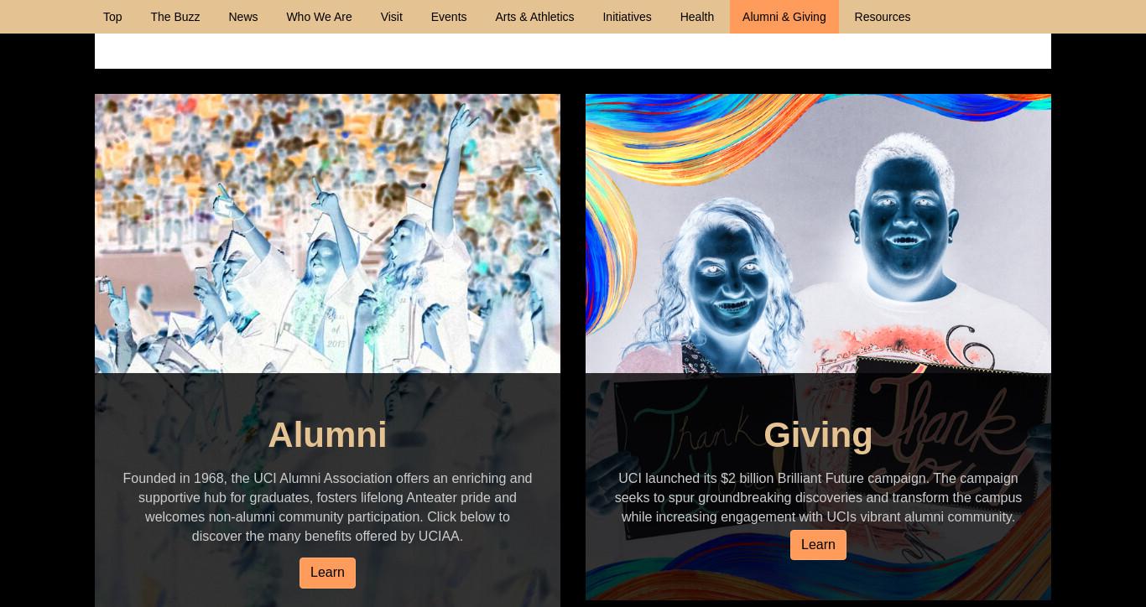Go to Who We Are section

319,17
